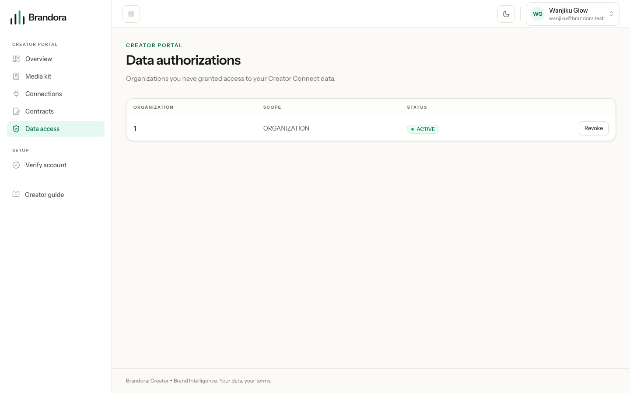The width and height of the screenshot is (630, 393).
Task: Select Data access in sidebar
Action: (x=56, y=129)
